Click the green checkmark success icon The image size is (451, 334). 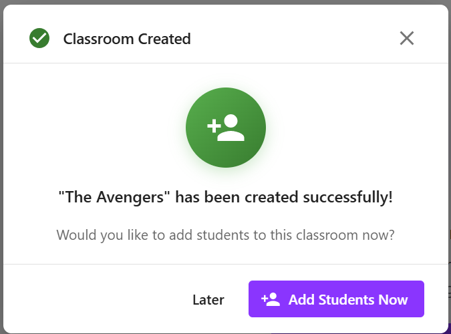tap(39, 39)
